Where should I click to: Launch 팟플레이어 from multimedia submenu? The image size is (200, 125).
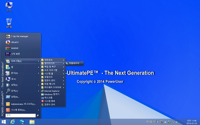pos(74,63)
